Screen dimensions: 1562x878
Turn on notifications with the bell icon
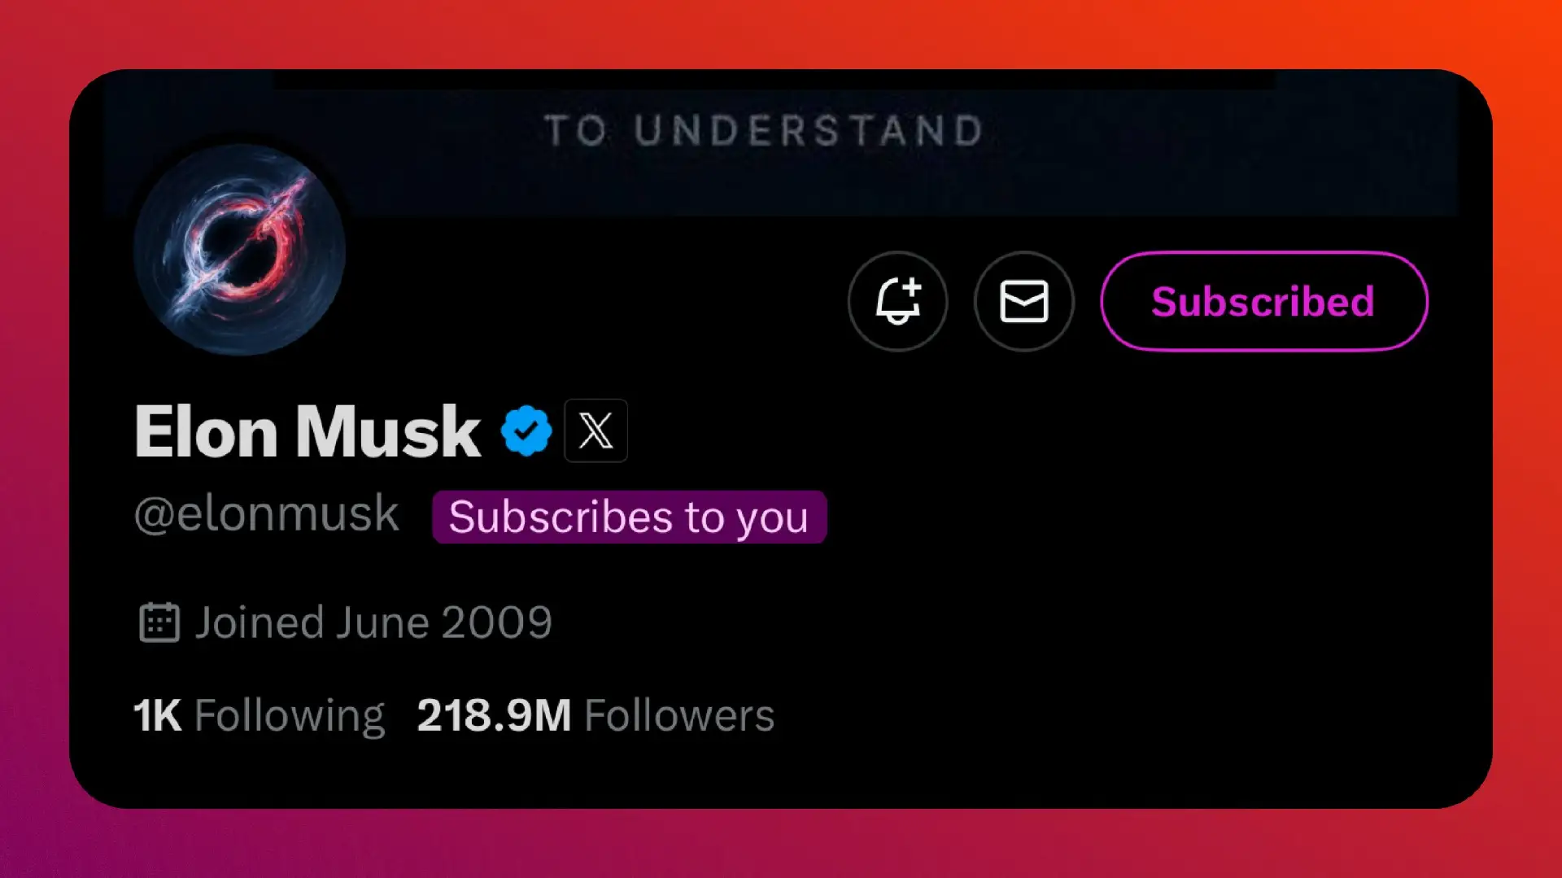(x=897, y=301)
